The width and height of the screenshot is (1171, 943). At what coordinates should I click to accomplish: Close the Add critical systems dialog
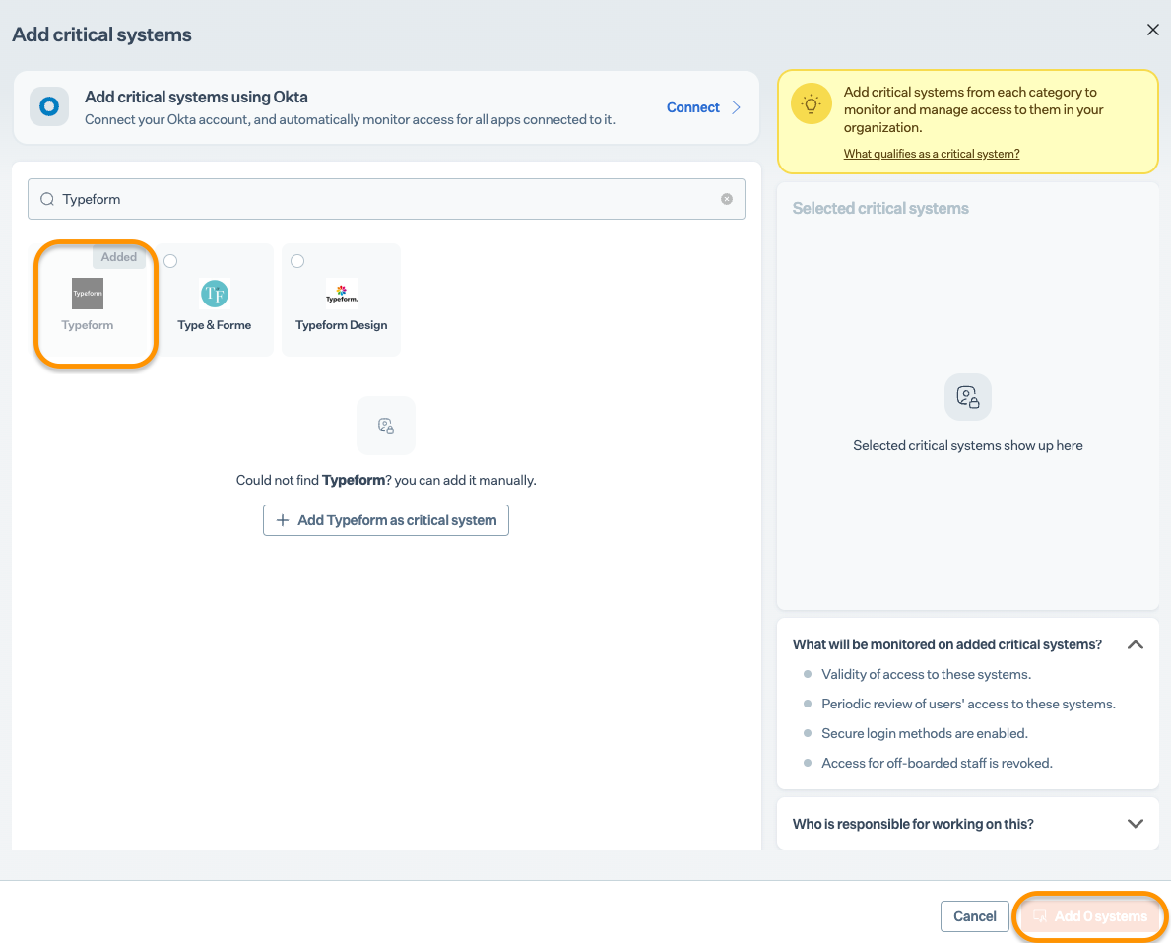point(1152,30)
